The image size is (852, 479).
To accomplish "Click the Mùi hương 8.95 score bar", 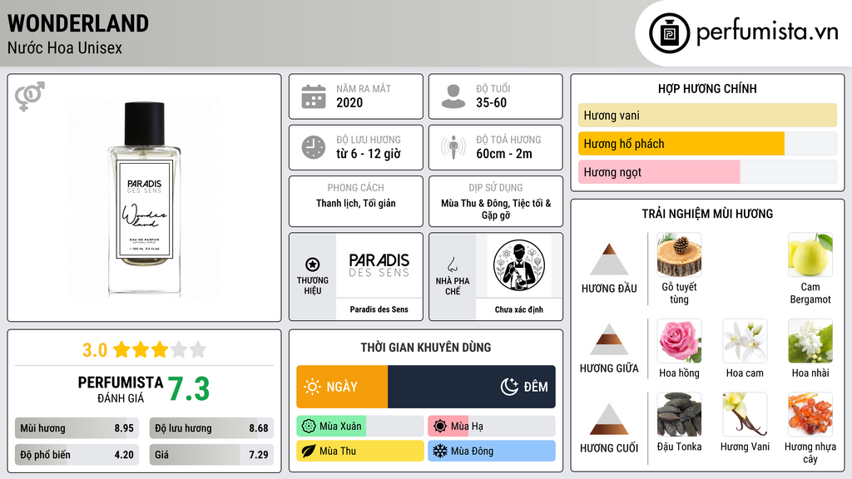I will [x=77, y=428].
